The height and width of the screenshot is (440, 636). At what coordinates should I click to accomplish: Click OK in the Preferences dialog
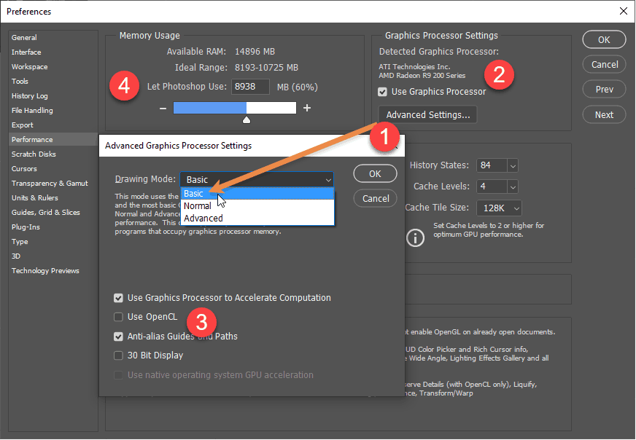[604, 40]
